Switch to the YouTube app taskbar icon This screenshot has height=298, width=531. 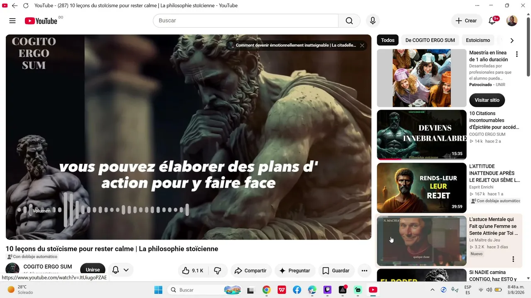(373, 290)
